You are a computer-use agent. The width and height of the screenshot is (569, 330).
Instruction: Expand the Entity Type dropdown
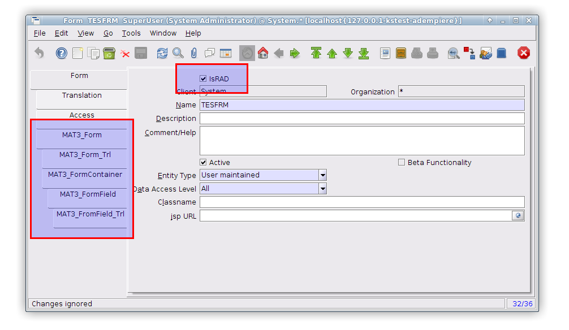tap(322, 175)
